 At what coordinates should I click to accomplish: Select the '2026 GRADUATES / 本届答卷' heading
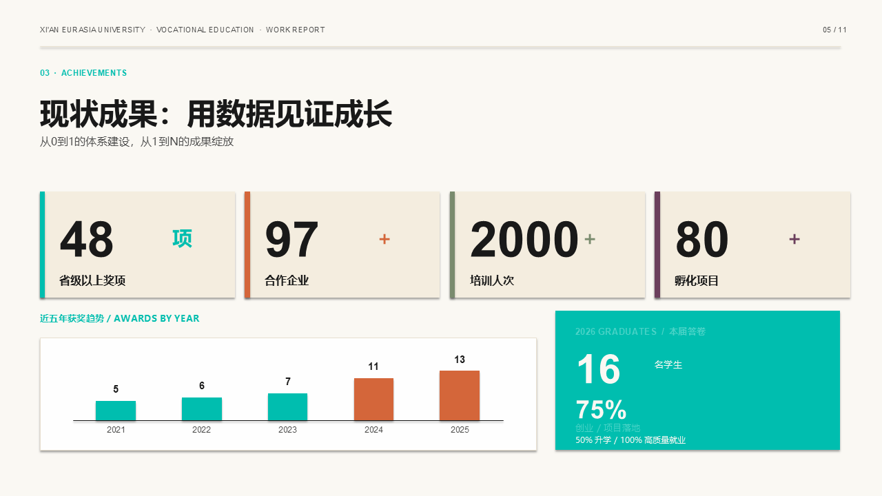pos(641,331)
